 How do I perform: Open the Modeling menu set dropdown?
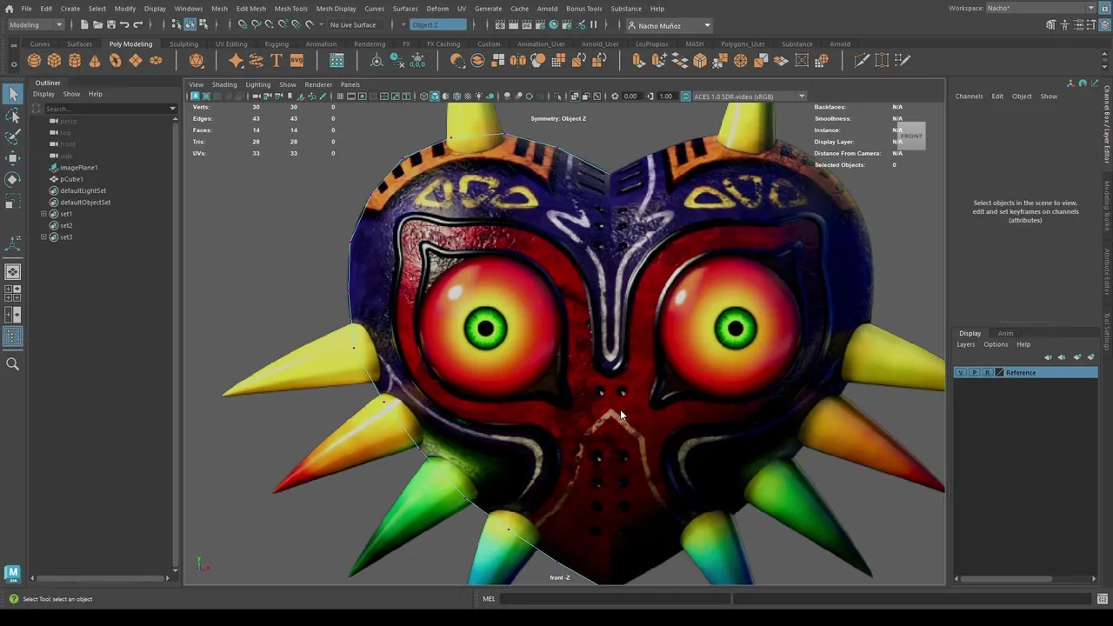click(x=35, y=24)
